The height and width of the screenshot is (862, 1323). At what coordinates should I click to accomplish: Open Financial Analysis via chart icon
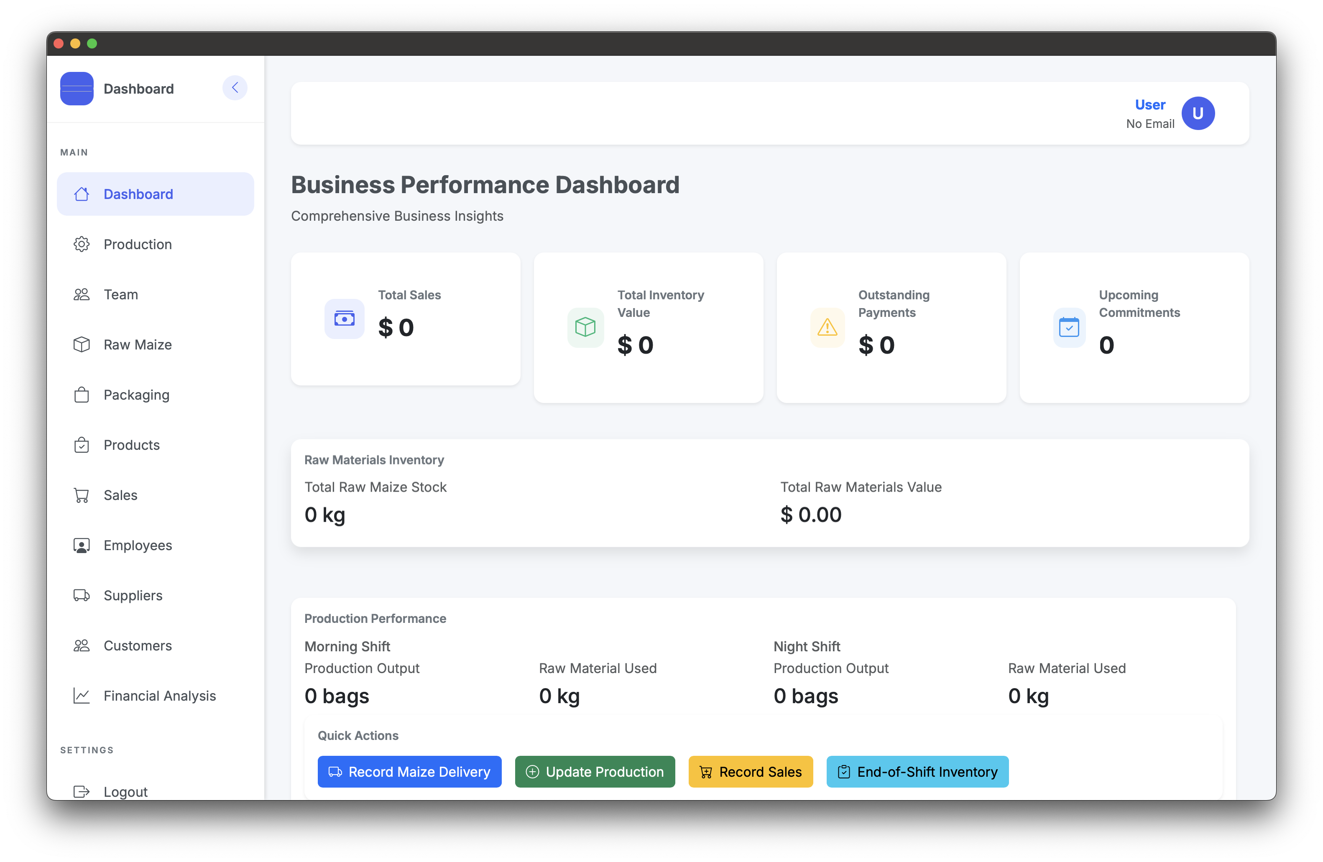(81, 695)
